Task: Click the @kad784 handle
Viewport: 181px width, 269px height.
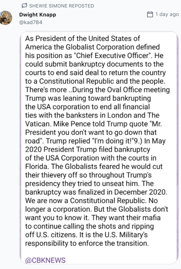Action: point(31,22)
